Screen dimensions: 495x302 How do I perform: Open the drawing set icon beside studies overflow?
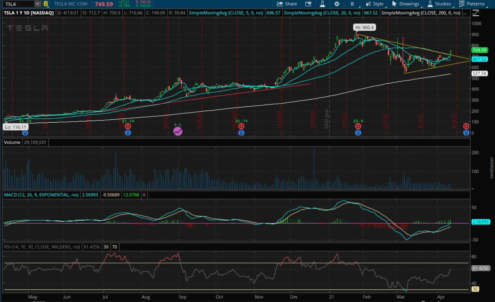pos(476,13)
